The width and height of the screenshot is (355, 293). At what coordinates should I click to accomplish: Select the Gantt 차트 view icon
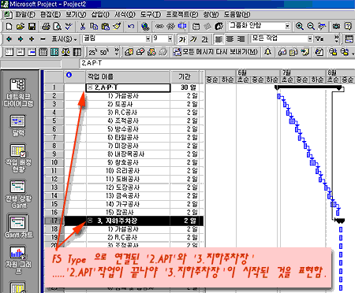(18, 226)
